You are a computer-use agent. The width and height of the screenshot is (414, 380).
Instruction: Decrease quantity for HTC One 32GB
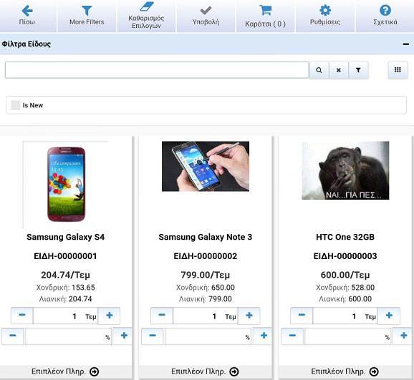(x=302, y=316)
